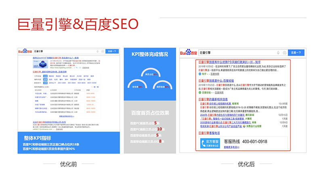Select the 2001-3000 salary filter
The height and width of the screenshot is (181, 323).
pyautogui.click(x=62, y=83)
